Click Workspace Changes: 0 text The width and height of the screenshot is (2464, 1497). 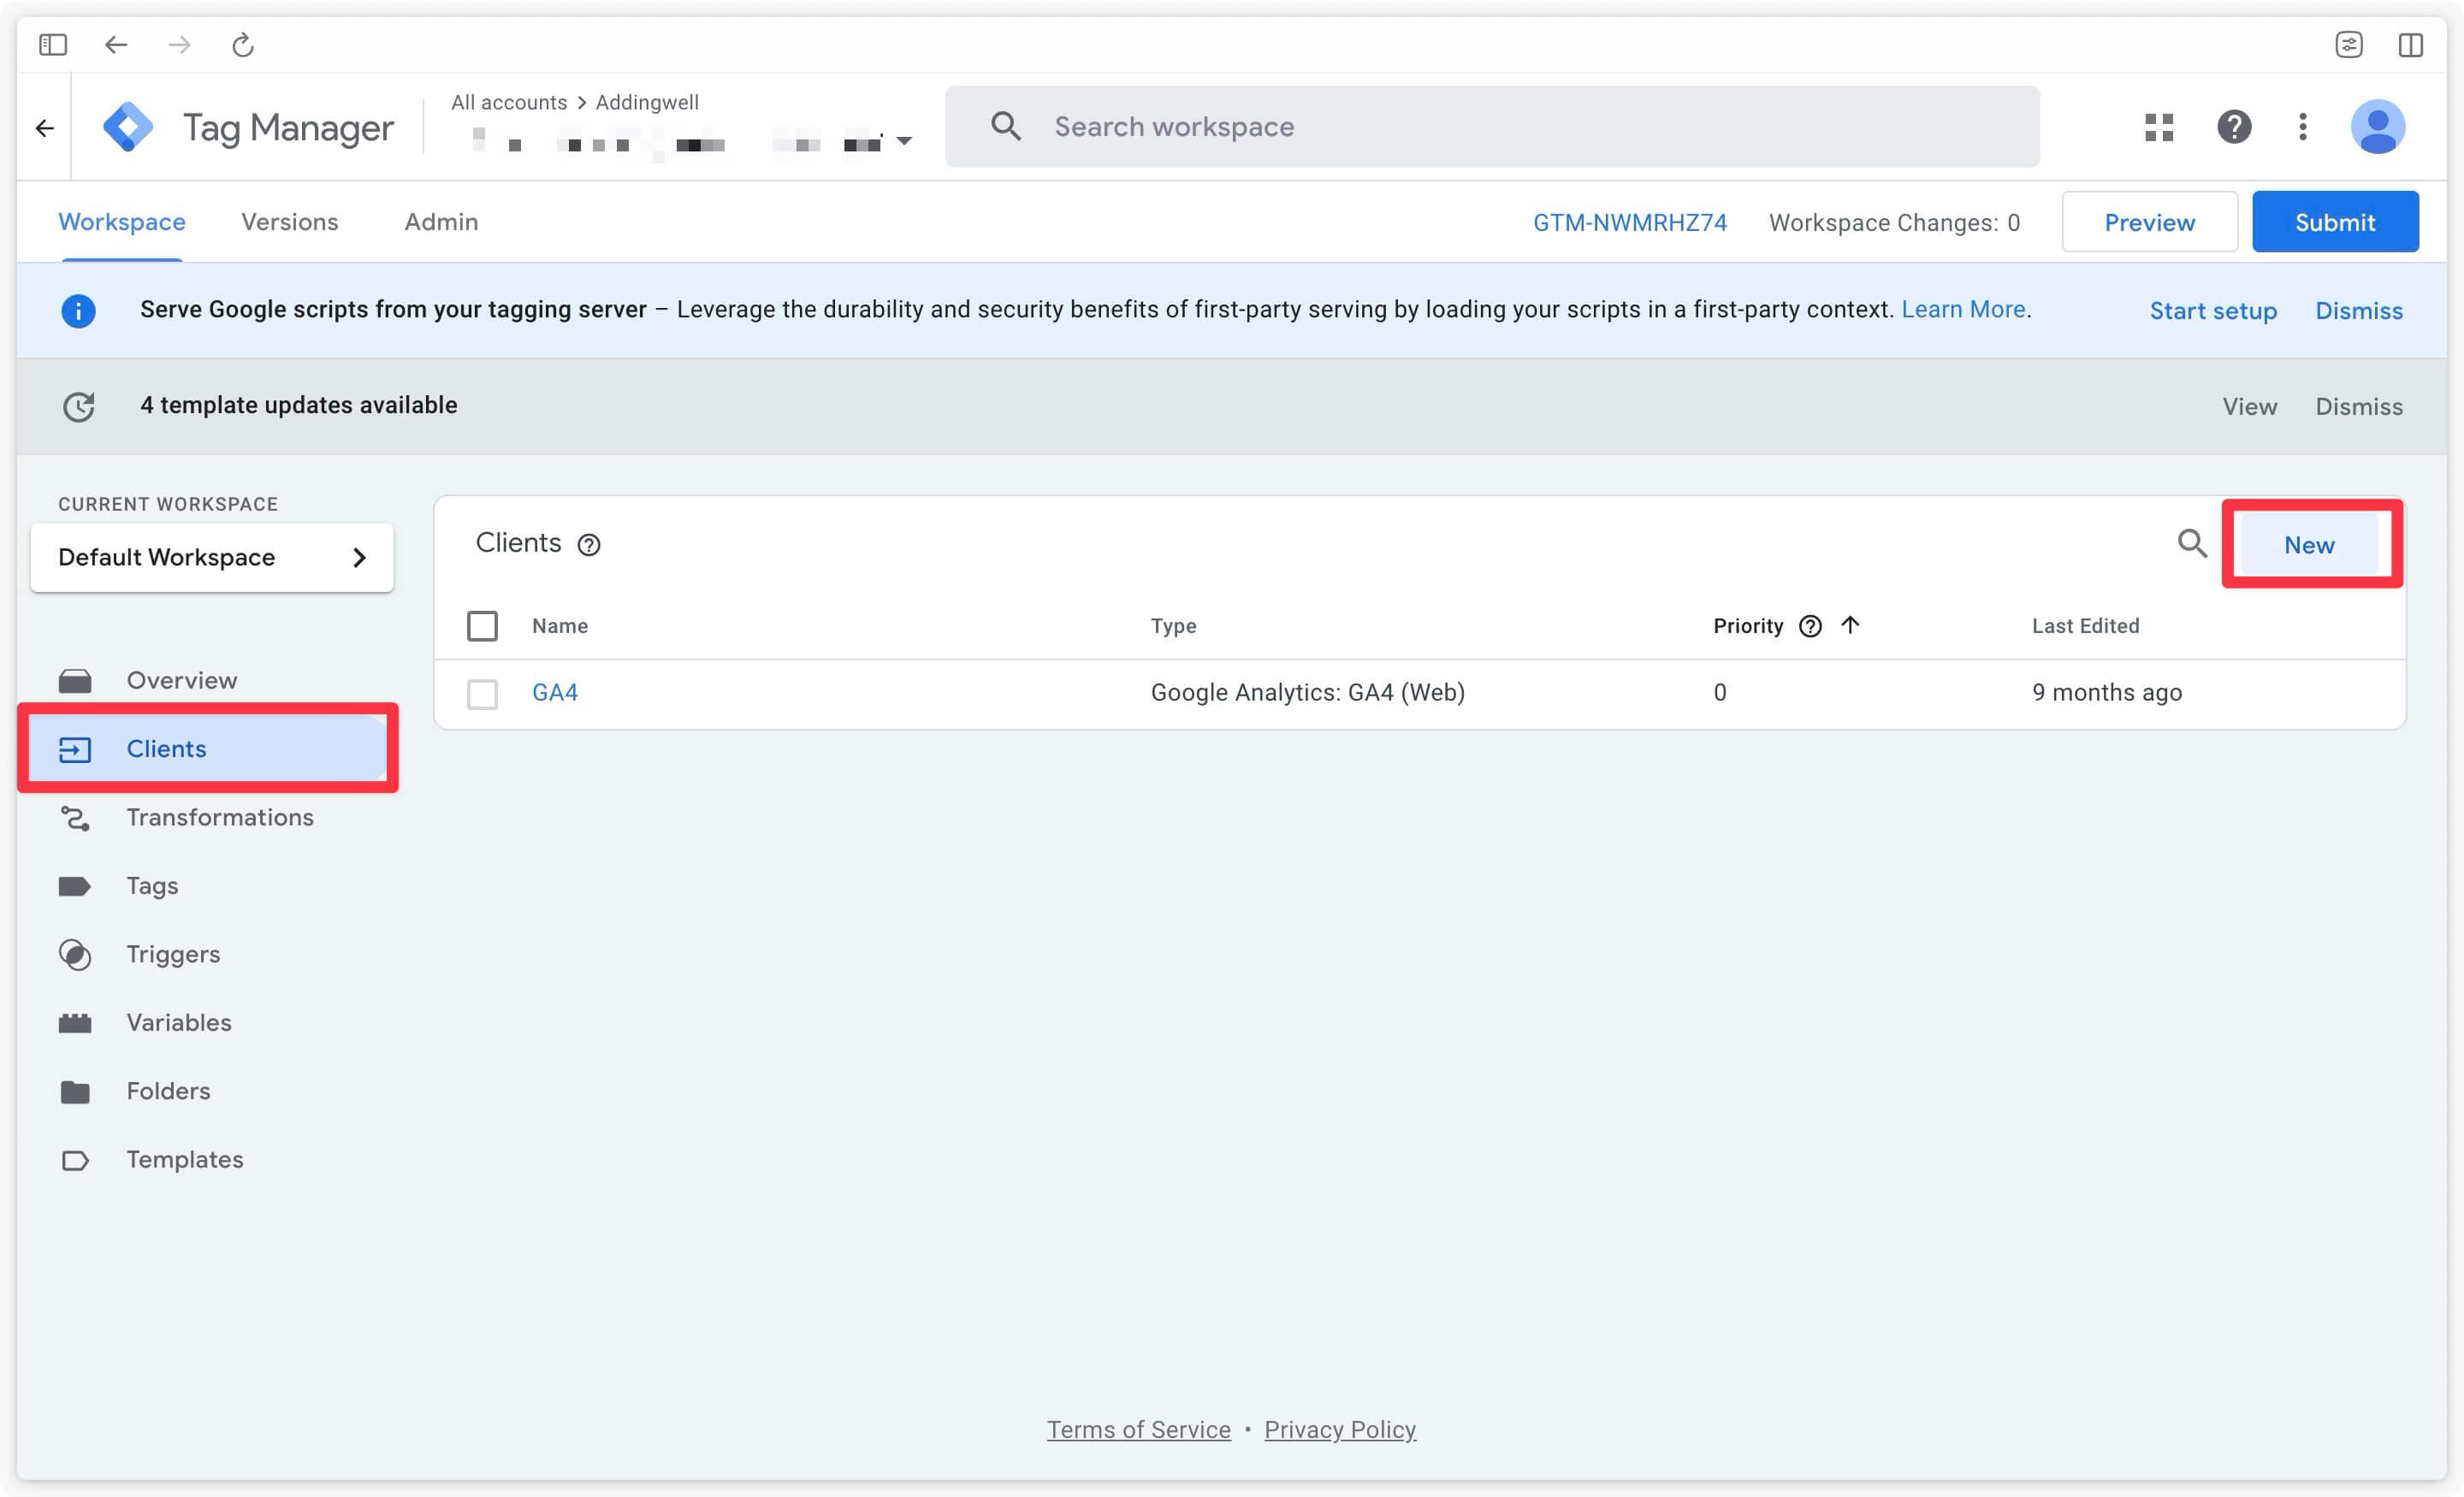click(1894, 223)
